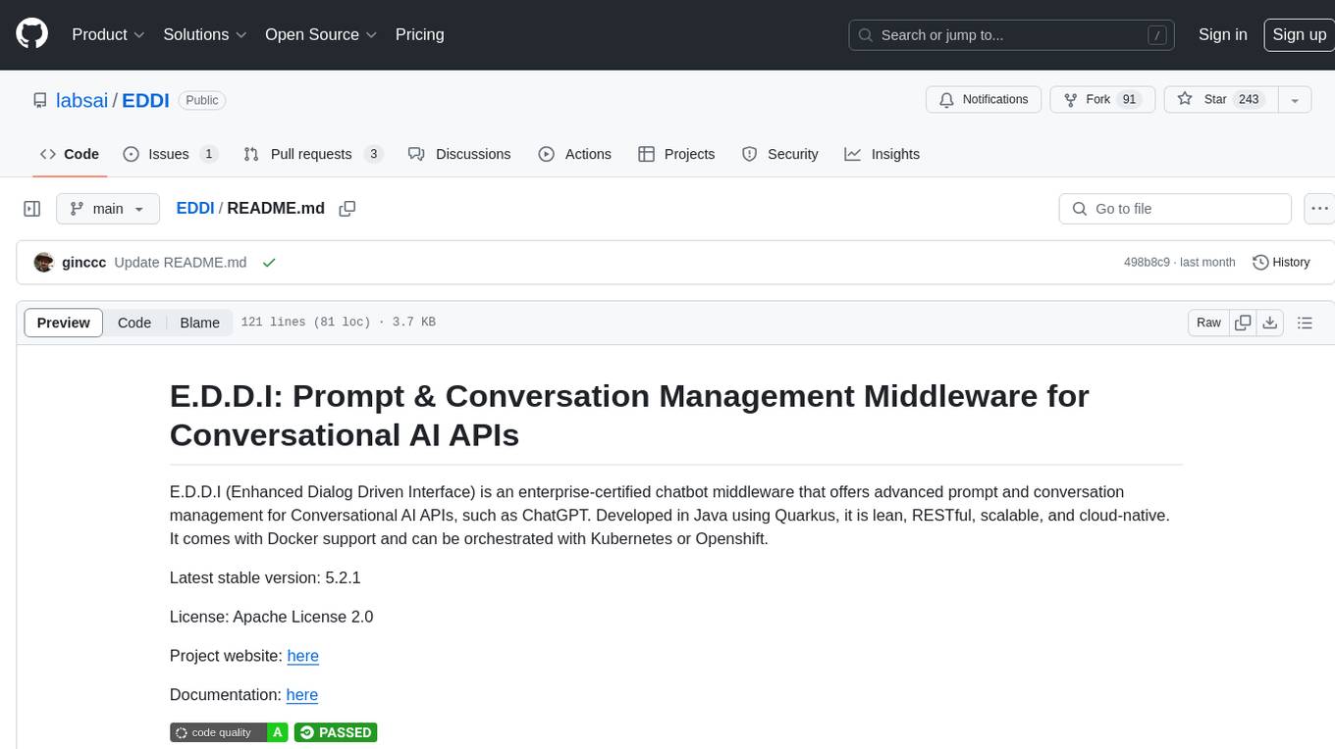Open the ginccc author link
1335x749 pixels.
coord(83,263)
